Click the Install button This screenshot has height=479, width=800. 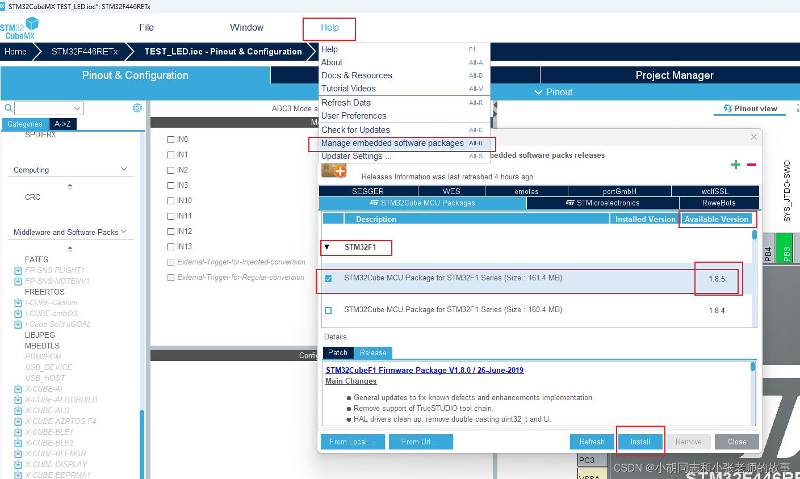coord(640,442)
